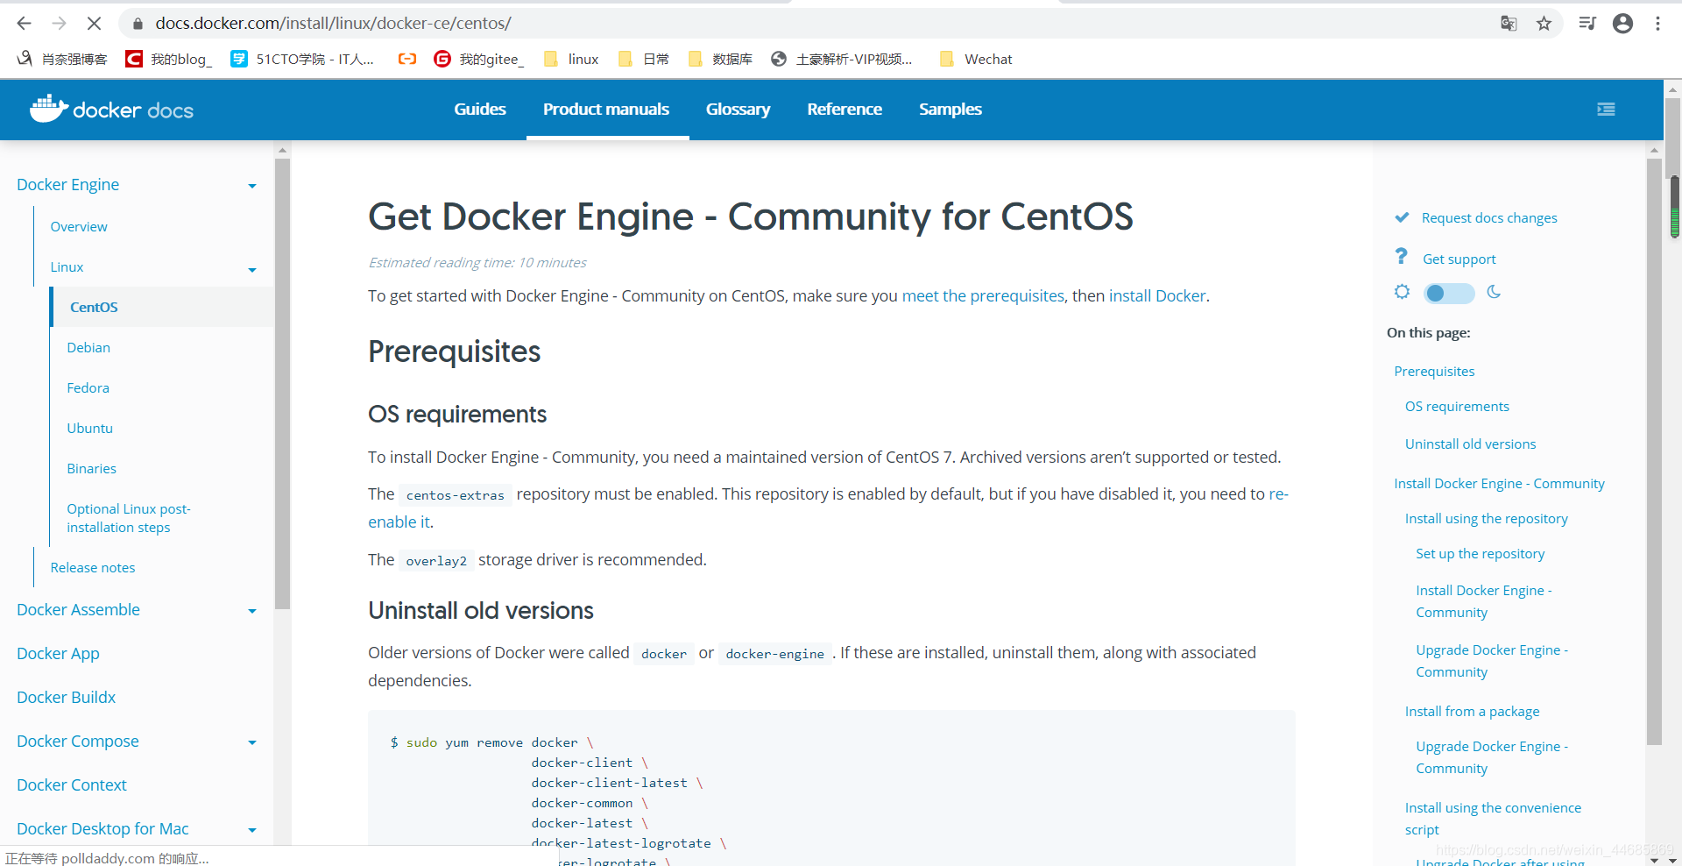
Task: Click the Request docs changes checkmark icon
Action: [1402, 217]
